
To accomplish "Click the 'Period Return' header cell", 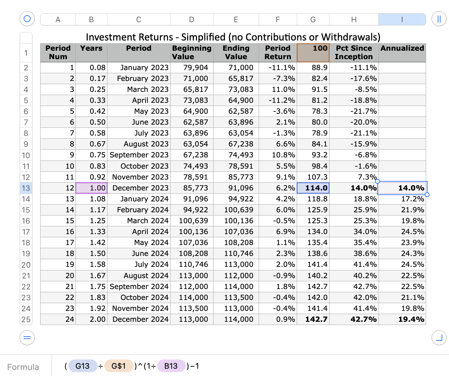I will [278, 53].
